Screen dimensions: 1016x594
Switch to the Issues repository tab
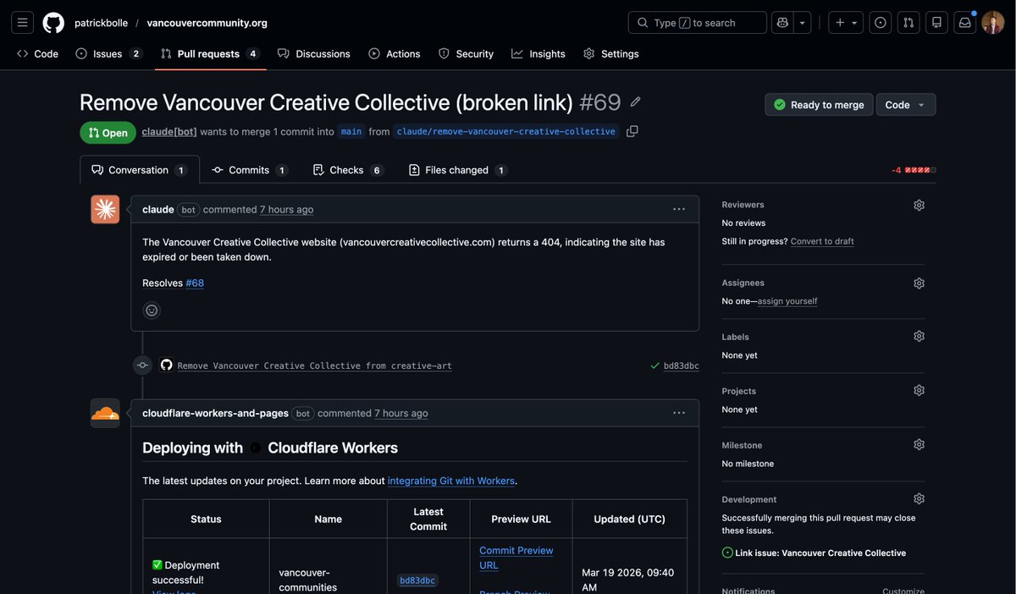[108, 53]
